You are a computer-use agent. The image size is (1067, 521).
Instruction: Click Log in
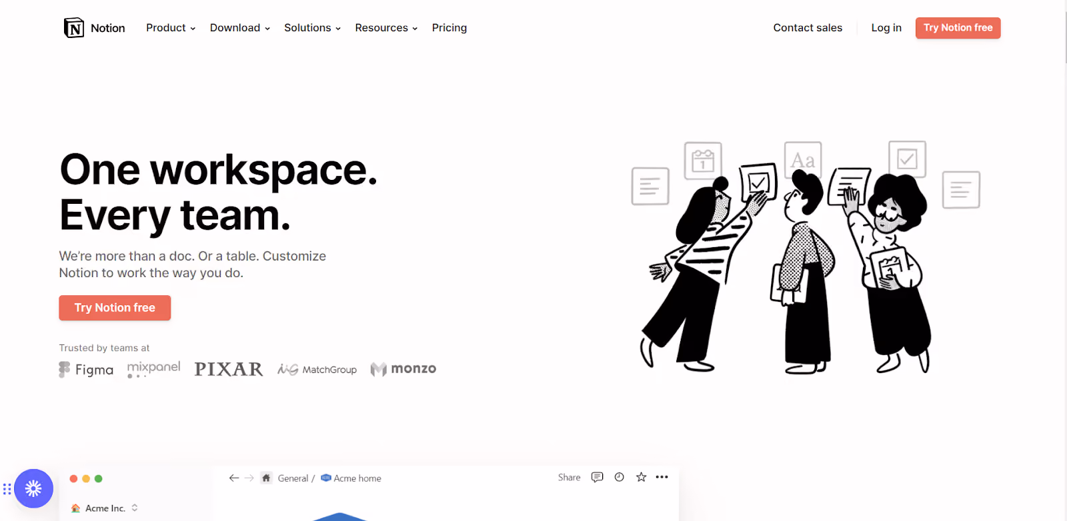[886, 28]
